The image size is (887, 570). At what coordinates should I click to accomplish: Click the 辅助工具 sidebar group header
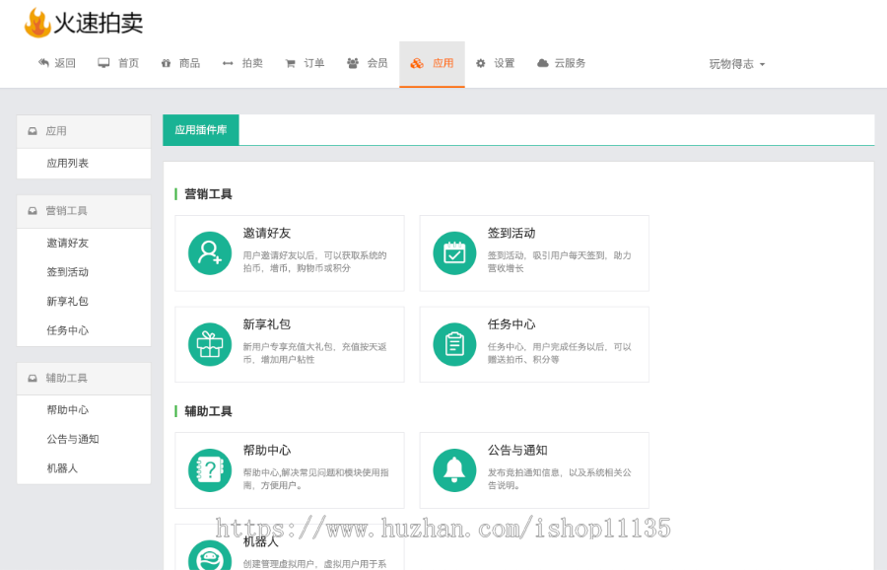[84, 379]
